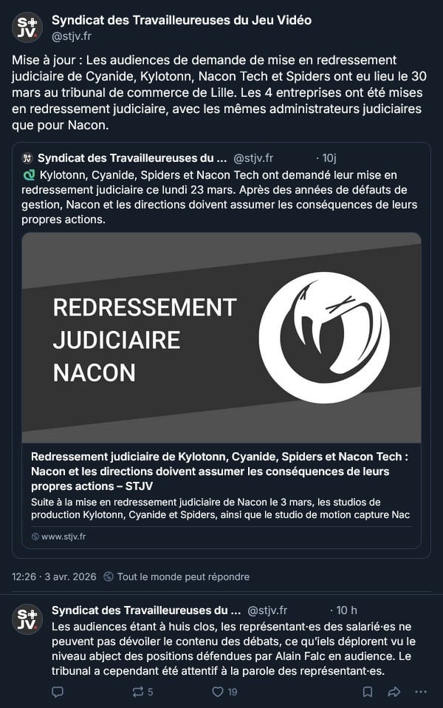Bookmark the reply post
Image resolution: width=443 pixels, height=708 pixels.
click(x=368, y=692)
